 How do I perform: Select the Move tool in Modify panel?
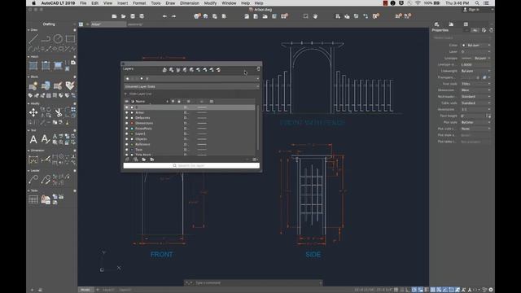point(33,112)
